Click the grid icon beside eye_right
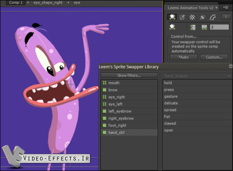This screenshot has height=171, width=233. [x=104, y=97]
